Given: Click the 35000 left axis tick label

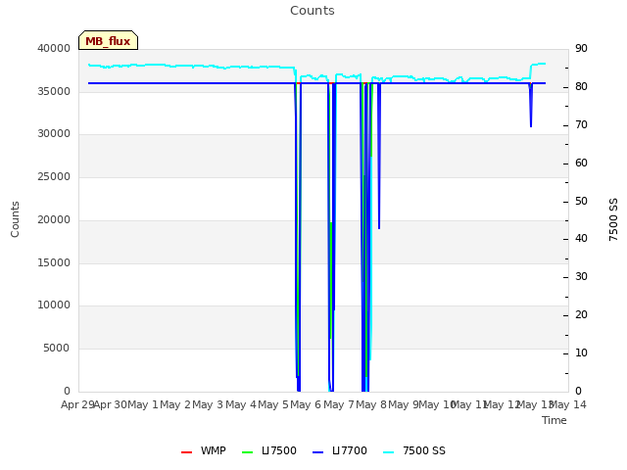Looking at the screenshot, I should pos(54,91).
